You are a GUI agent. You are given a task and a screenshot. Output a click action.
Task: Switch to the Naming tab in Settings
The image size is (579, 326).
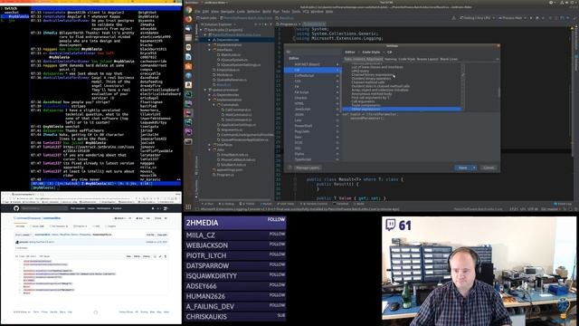(x=390, y=59)
